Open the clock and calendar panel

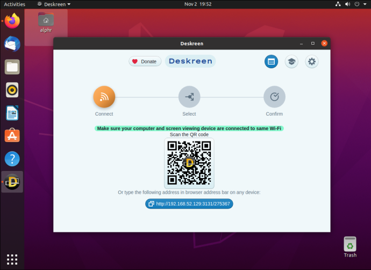coord(198,4)
